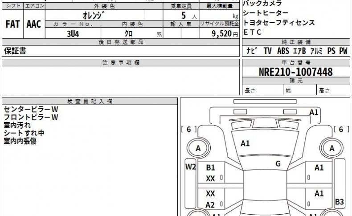Click the 室内内張傷 note line
The width and height of the screenshot is (352, 216).
[20, 141]
